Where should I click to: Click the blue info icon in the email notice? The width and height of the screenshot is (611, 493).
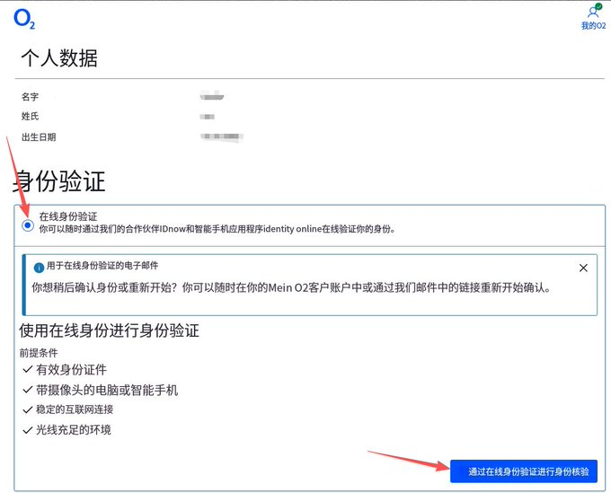(x=39, y=268)
